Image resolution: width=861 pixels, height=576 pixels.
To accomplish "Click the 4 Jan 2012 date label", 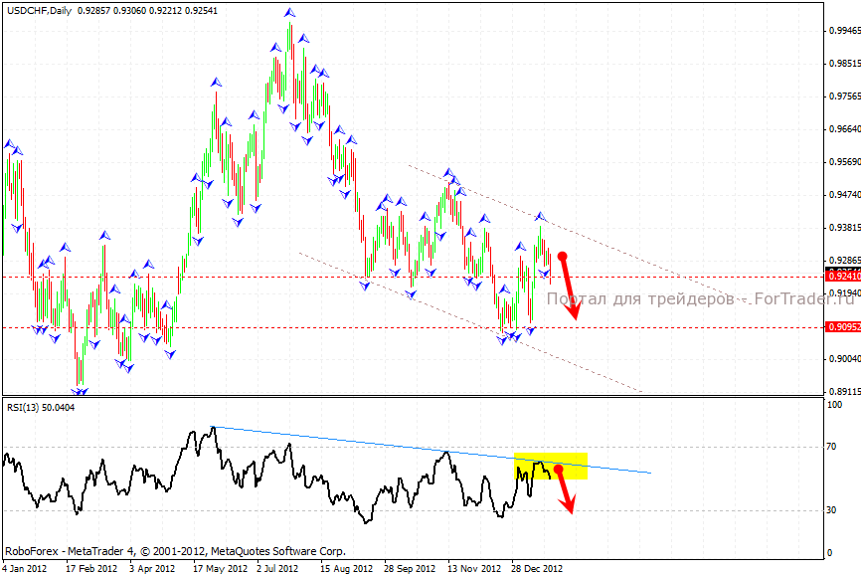I will point(25,569).
